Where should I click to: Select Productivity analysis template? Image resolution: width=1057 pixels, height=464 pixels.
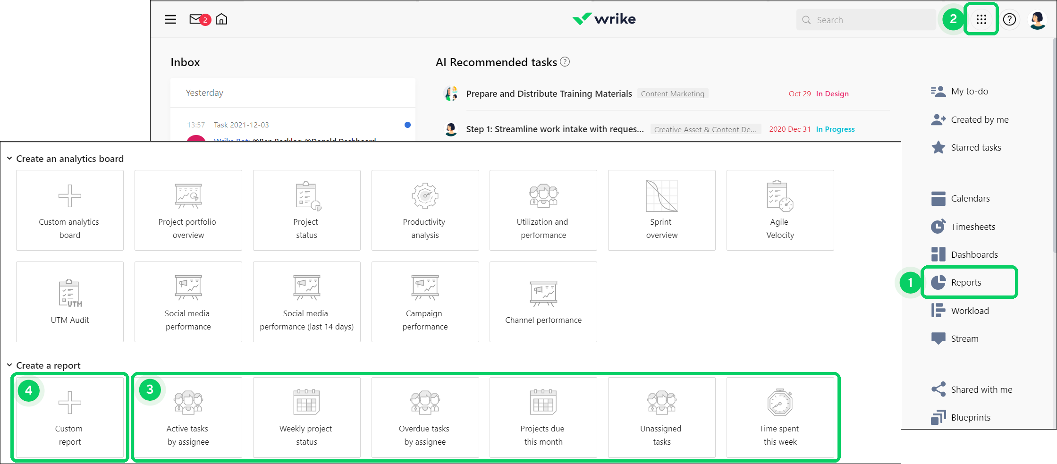[425, 210]
